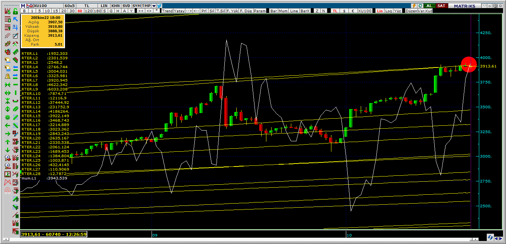This screenshot has width=506, height=244.
Task: Click the red SAT sell button
Action: pyautogui.click(x=441, y=6)
